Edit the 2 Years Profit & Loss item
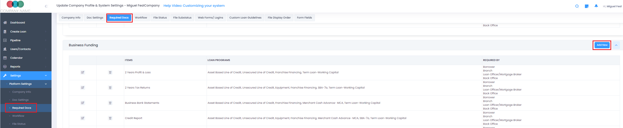Viewport: 623px width, 128px height. pos(83,72)
